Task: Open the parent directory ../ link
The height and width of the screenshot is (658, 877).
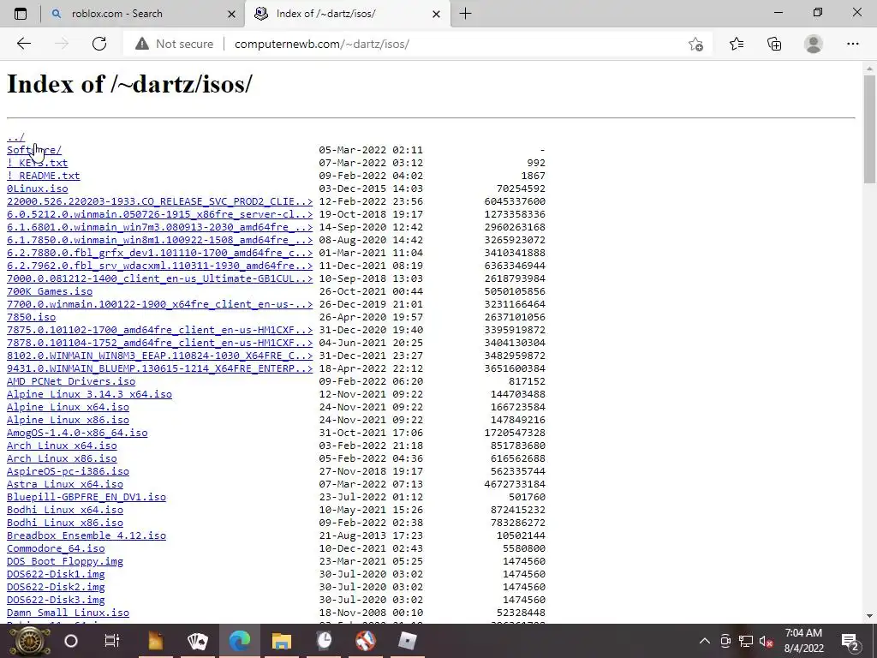Action: (x=15, y=137)
